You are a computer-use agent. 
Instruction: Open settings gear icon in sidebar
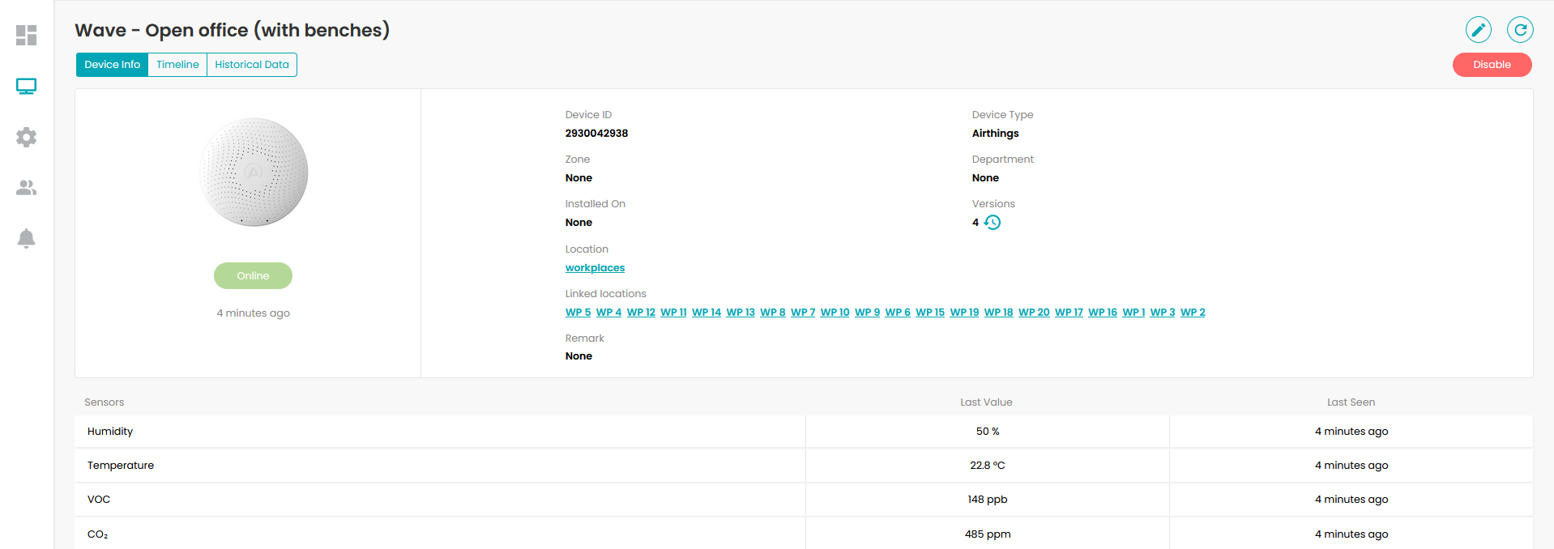pyautogui.click(x=26, y=137)
